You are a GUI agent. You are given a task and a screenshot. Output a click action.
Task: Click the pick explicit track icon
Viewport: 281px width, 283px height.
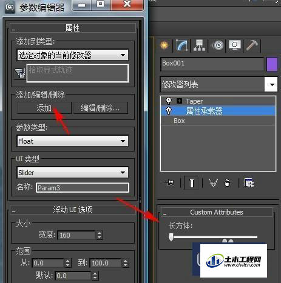point(20,73)
